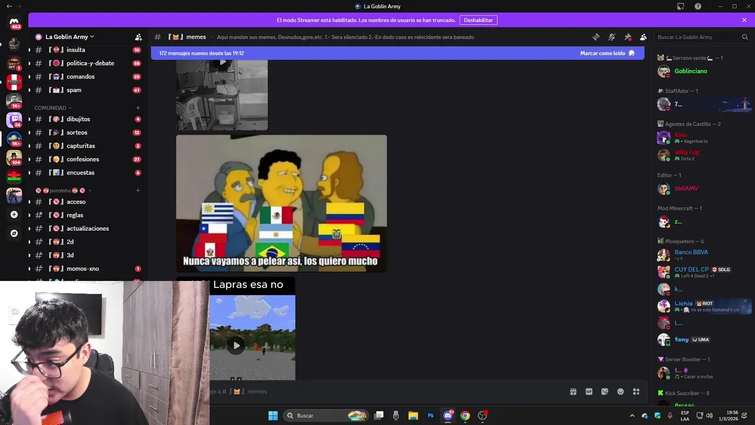Open member CUY DEL CP profile
This screenshot has height=425, width=755.
tap(702, 272)
